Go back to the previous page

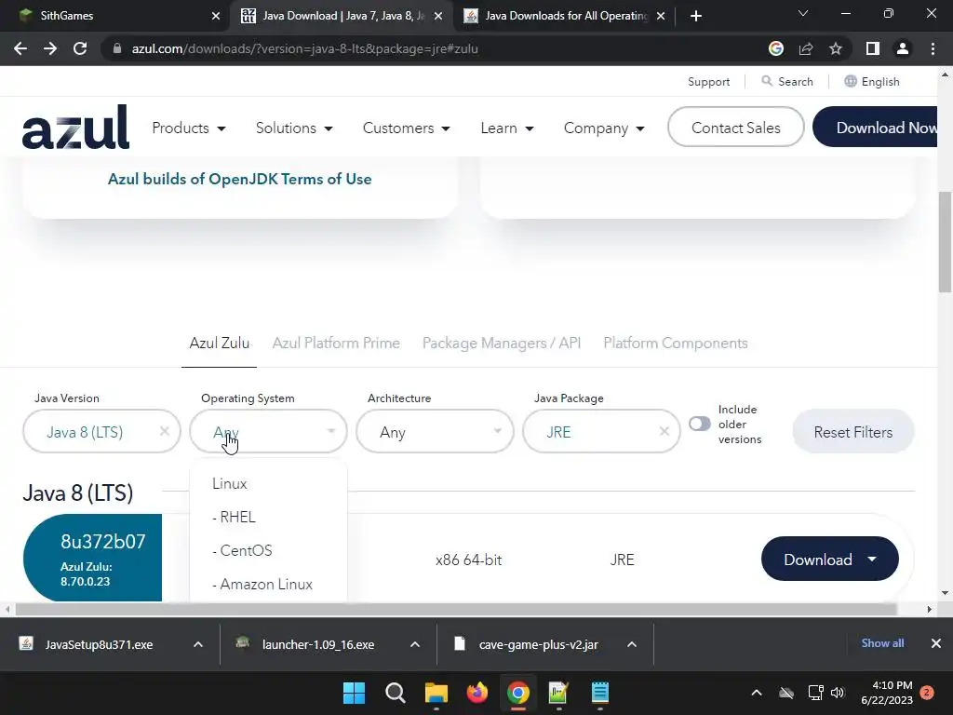[20, 48]
